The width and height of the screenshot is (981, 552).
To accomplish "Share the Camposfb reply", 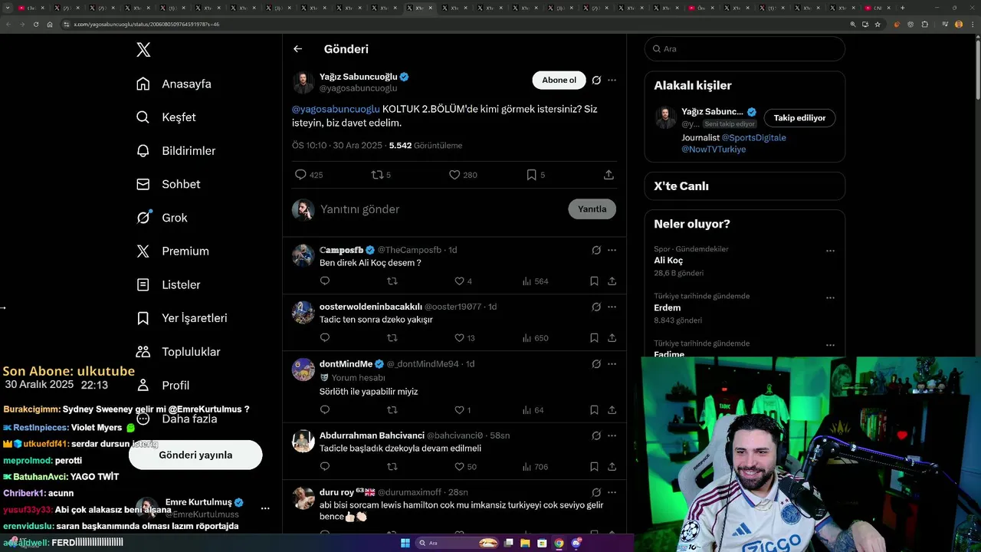I will tap(612, 281).
